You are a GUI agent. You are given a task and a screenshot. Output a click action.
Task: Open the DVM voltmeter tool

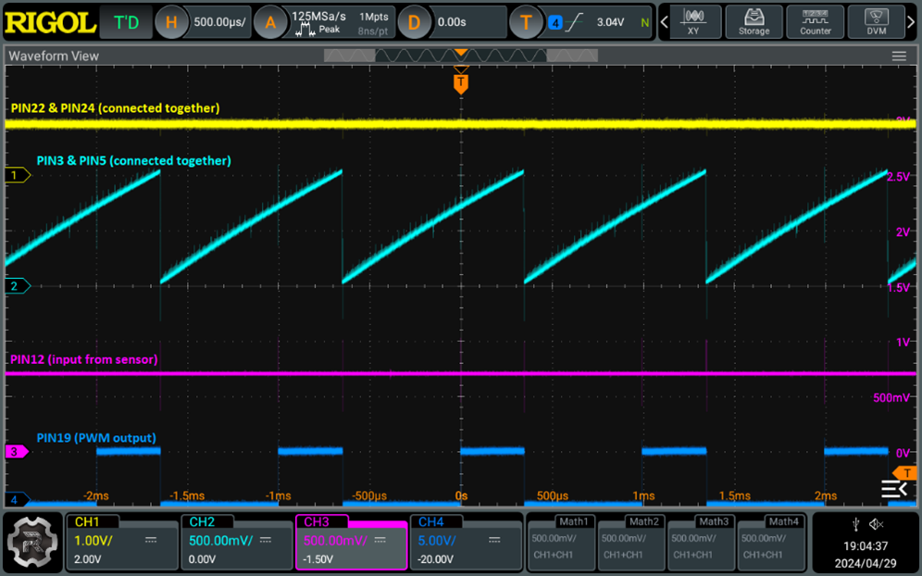876,21
